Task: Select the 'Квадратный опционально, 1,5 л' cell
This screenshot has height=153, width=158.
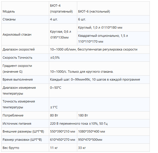Action: [113, 39]
